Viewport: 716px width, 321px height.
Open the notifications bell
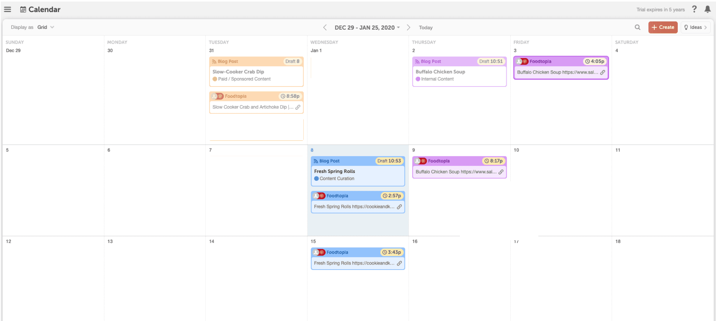click(x=707, y=9)
